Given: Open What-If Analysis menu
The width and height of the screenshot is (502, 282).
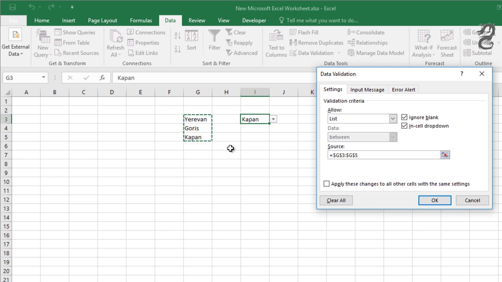Looking at the screenshot, I should tap(423, 43).
